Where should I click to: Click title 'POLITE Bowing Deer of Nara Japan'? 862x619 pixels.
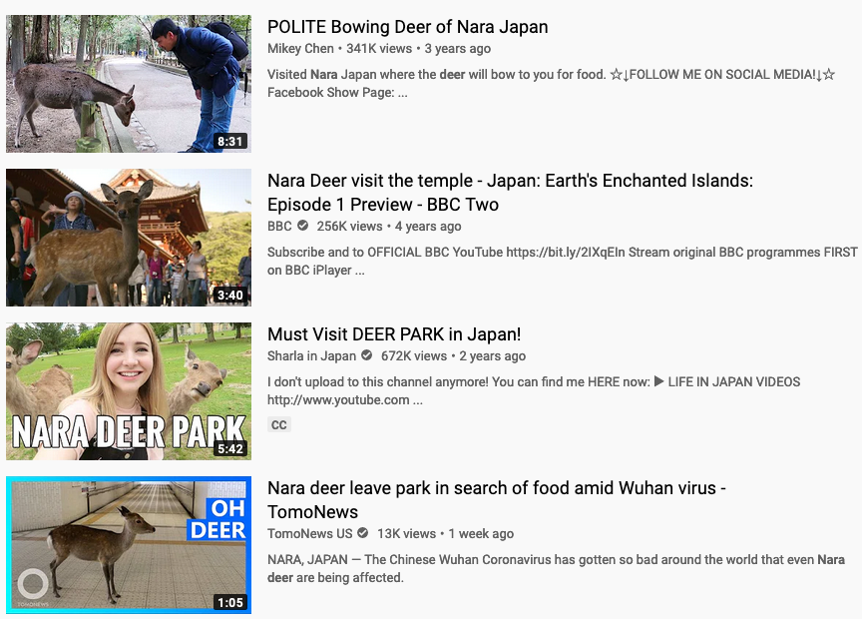point(407,26)
